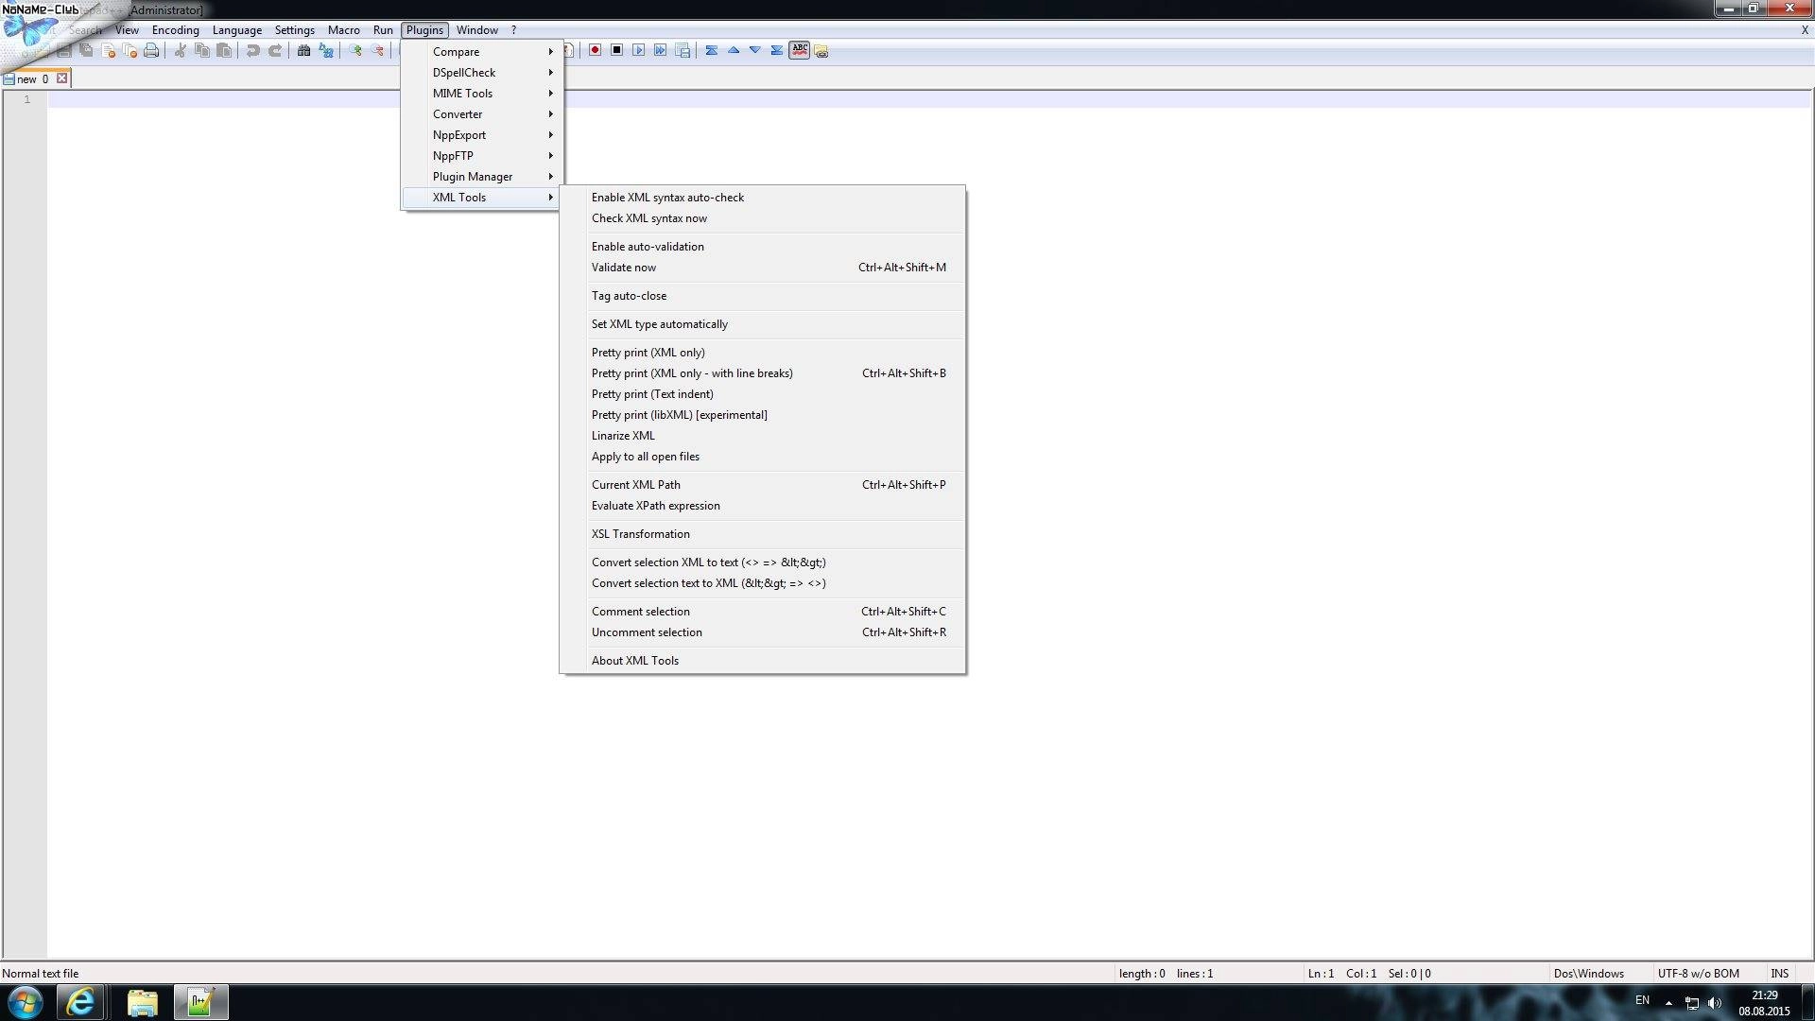Select the 'new 0' document tab

coord(33,79)
